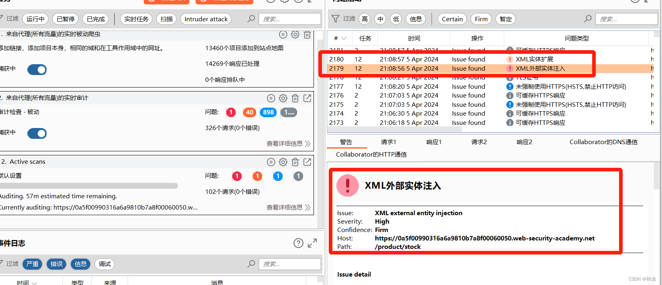The width and height of the screenshot is (662, 285).
Task: Click the event log filter funnel icon
Action: coord(1,264)
